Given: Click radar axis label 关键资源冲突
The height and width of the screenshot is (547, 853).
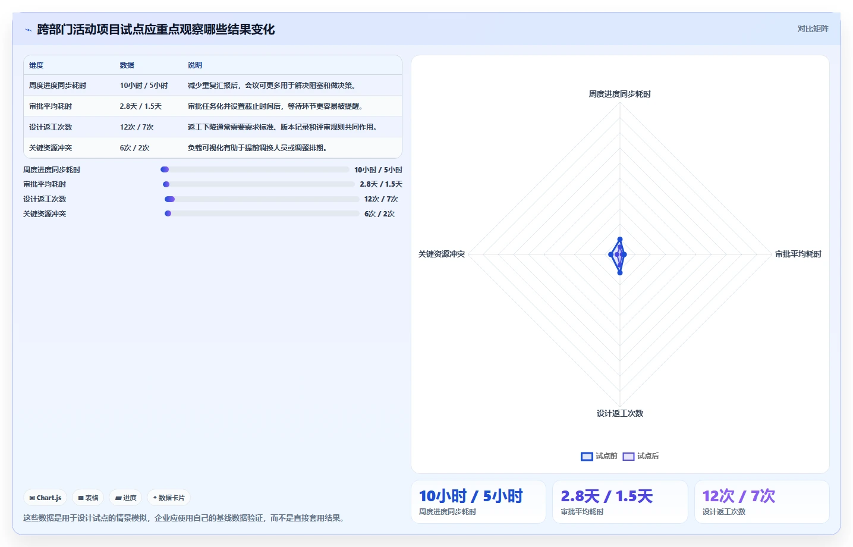Looking at the screenshot, I should click(x=442, y=254).
